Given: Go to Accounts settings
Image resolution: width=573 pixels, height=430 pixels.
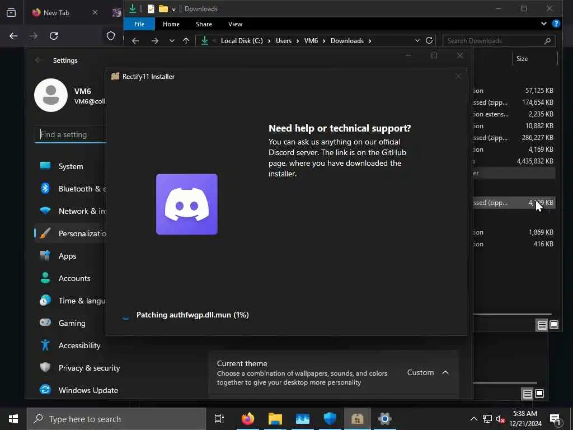Looking at the screenshot, I should [70, 278].
